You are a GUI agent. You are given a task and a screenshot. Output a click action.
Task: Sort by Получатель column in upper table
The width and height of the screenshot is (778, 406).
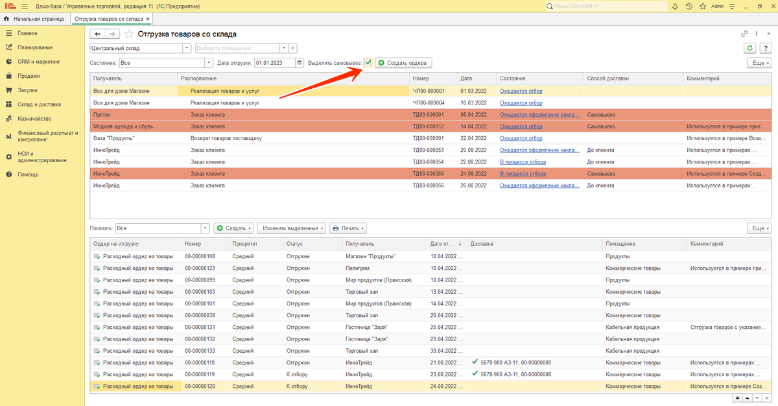point(133,78)
